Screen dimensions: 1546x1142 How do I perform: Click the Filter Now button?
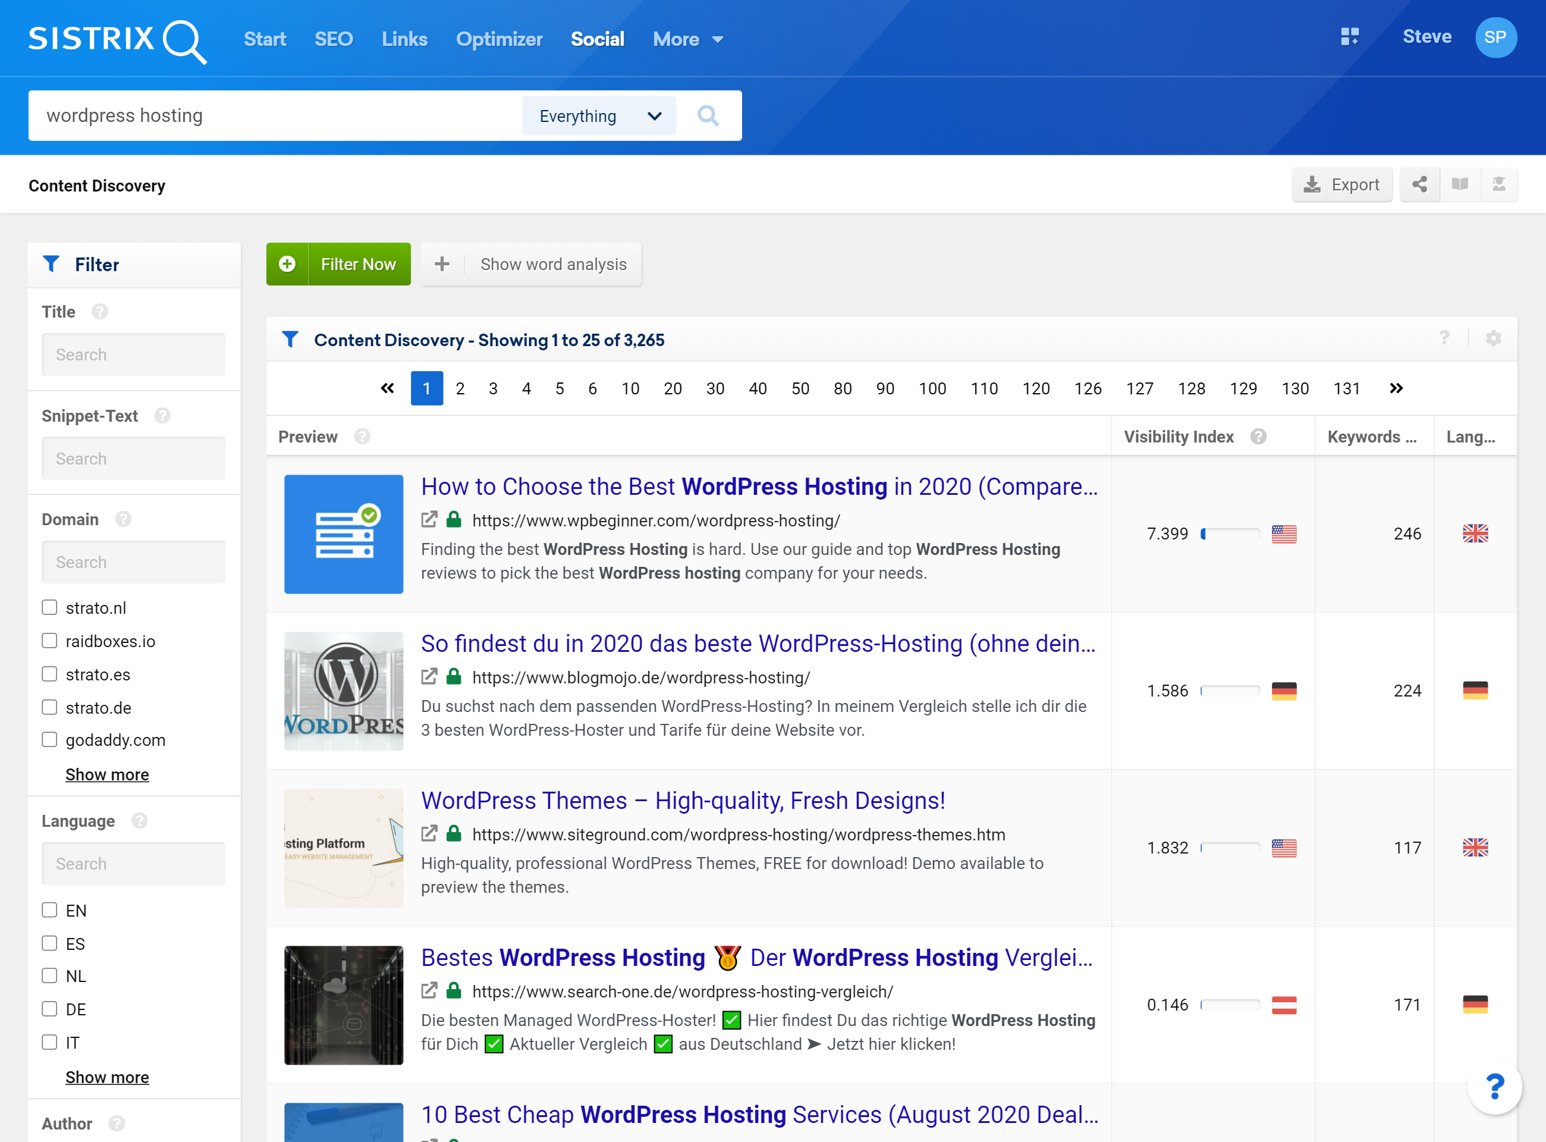339,264
